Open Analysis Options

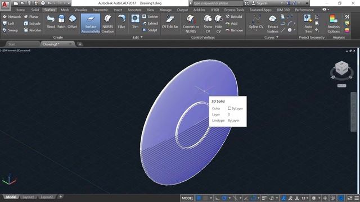pos(334,24)
